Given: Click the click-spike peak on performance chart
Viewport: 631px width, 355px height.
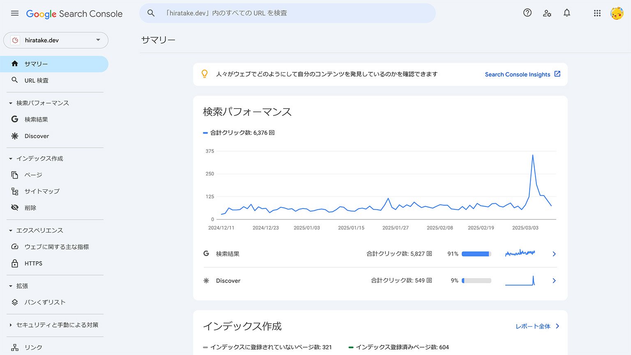Looking at the screenshot, I should (x=533, y=155).
